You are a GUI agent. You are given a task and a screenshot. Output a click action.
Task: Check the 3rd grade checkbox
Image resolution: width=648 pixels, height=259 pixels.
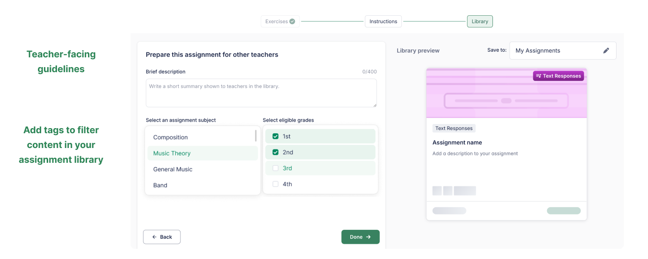pos(275,168)
